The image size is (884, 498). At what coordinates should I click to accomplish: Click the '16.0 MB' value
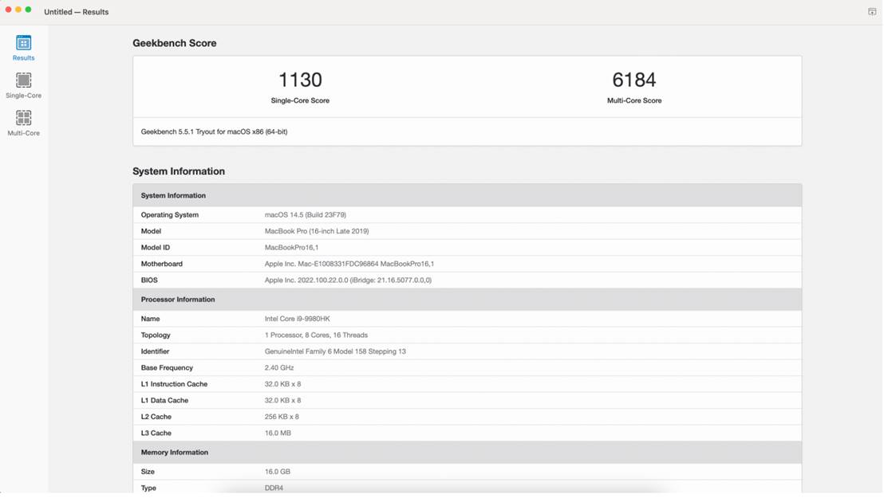point(278,433)
